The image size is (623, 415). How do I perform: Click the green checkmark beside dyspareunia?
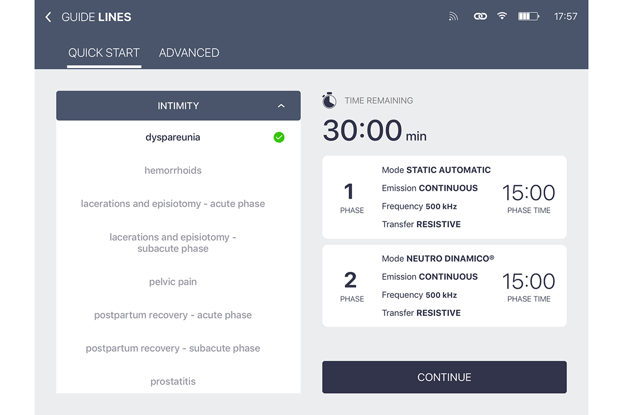(x=279, y=137)
